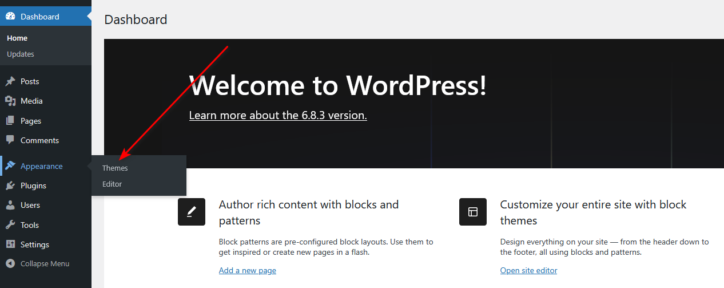Image resolution: width=724 pixels, height=288 pixels.
Task: Open Pages using its sidebar icon
Action: [10, 121]
